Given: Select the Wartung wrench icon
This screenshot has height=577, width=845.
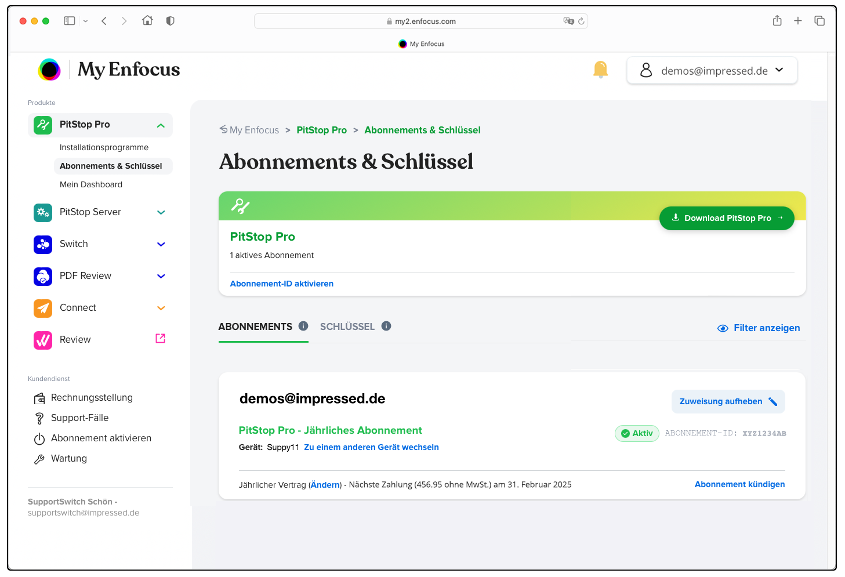Looking at the screenshot, I should point(39,459).
